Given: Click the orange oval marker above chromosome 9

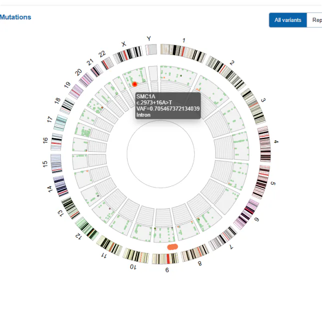Looking at the screenshot, I should (x=173, y=247).
